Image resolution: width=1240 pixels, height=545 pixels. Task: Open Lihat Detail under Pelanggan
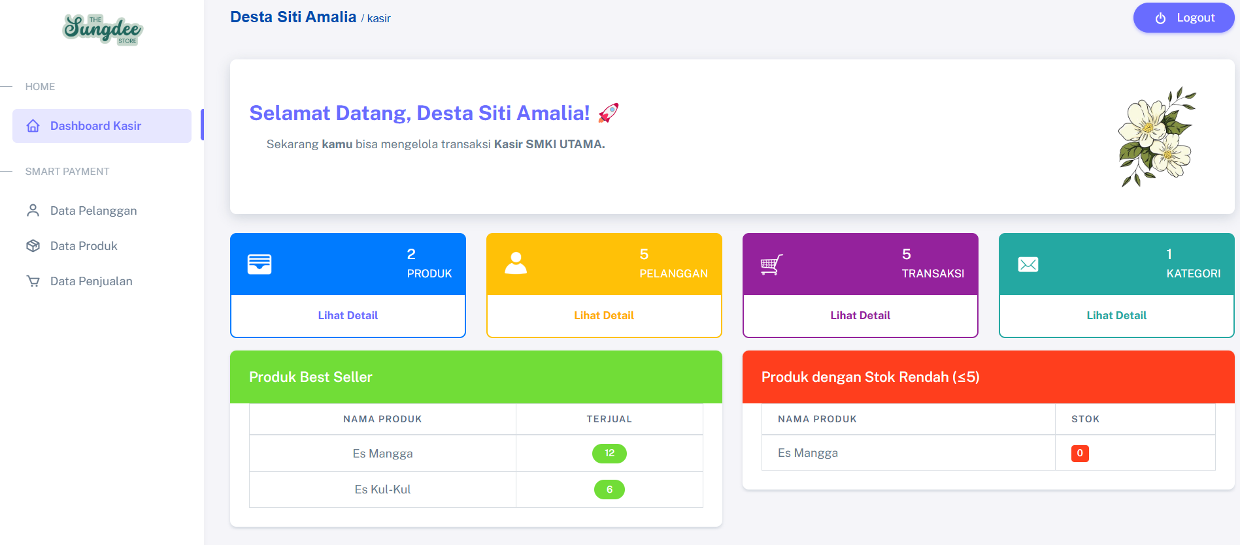click(604, 315)
